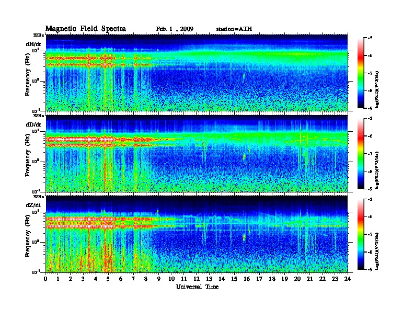Viewport: 414px width, 320px height.
Task: Click the hour '9' tick label on time axis
Action: [x=159, y=279]
